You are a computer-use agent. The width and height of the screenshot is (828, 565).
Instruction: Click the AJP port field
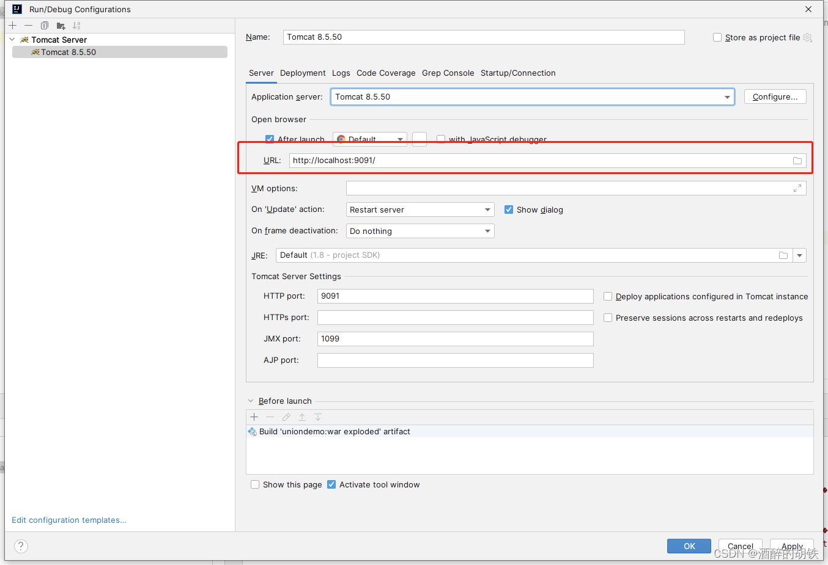tap(456, 360)
